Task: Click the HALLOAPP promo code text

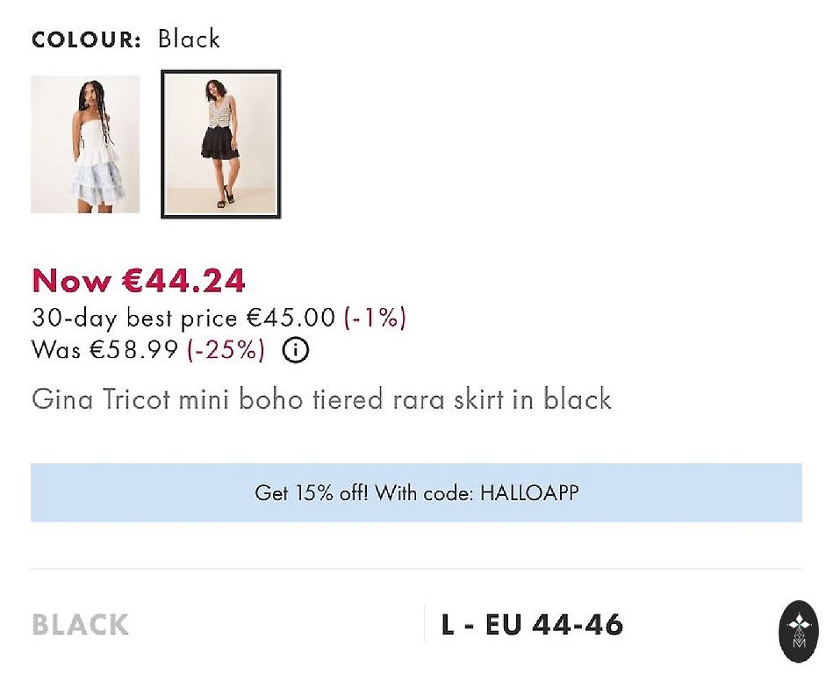Action: click(529, 492)
